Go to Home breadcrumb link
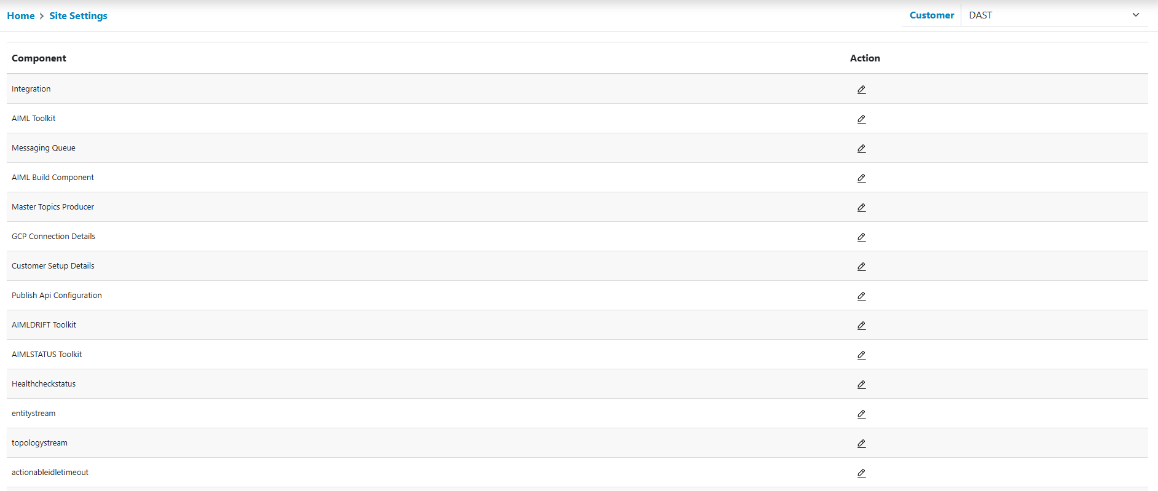1158x491 pixels. 21,16
